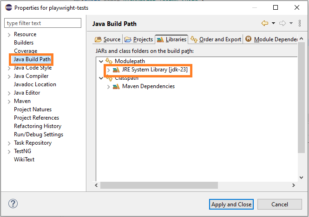Click the horizontal scrollbar in libraries list
The height and width of the screenshot is (217, 309).
click(158, 185)
